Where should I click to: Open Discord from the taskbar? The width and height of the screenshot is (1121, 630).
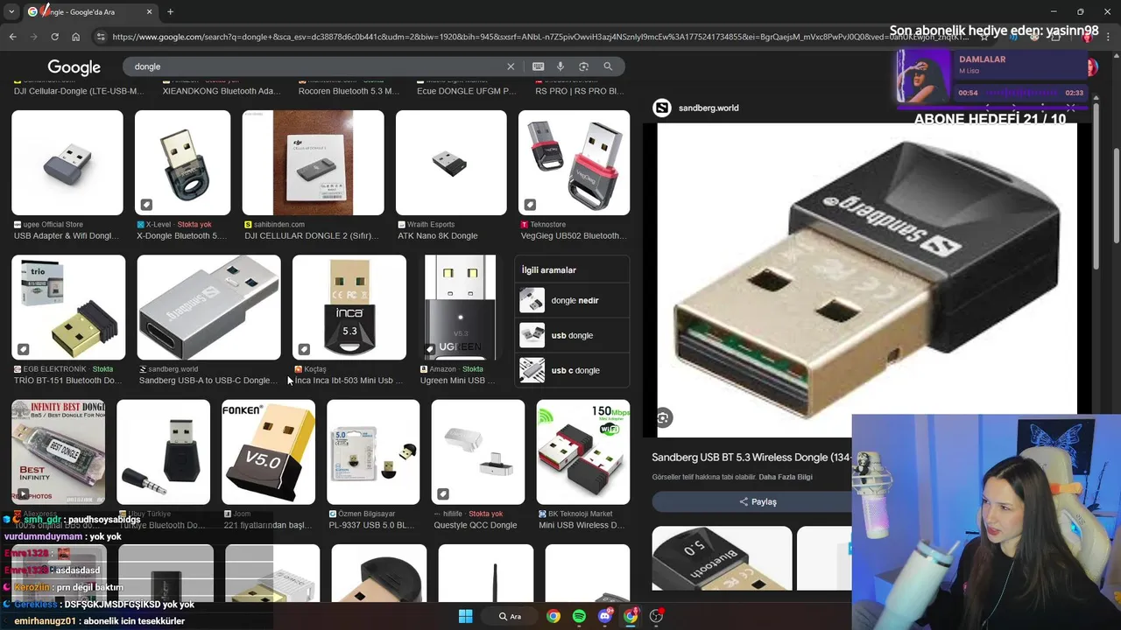(605, 616)
